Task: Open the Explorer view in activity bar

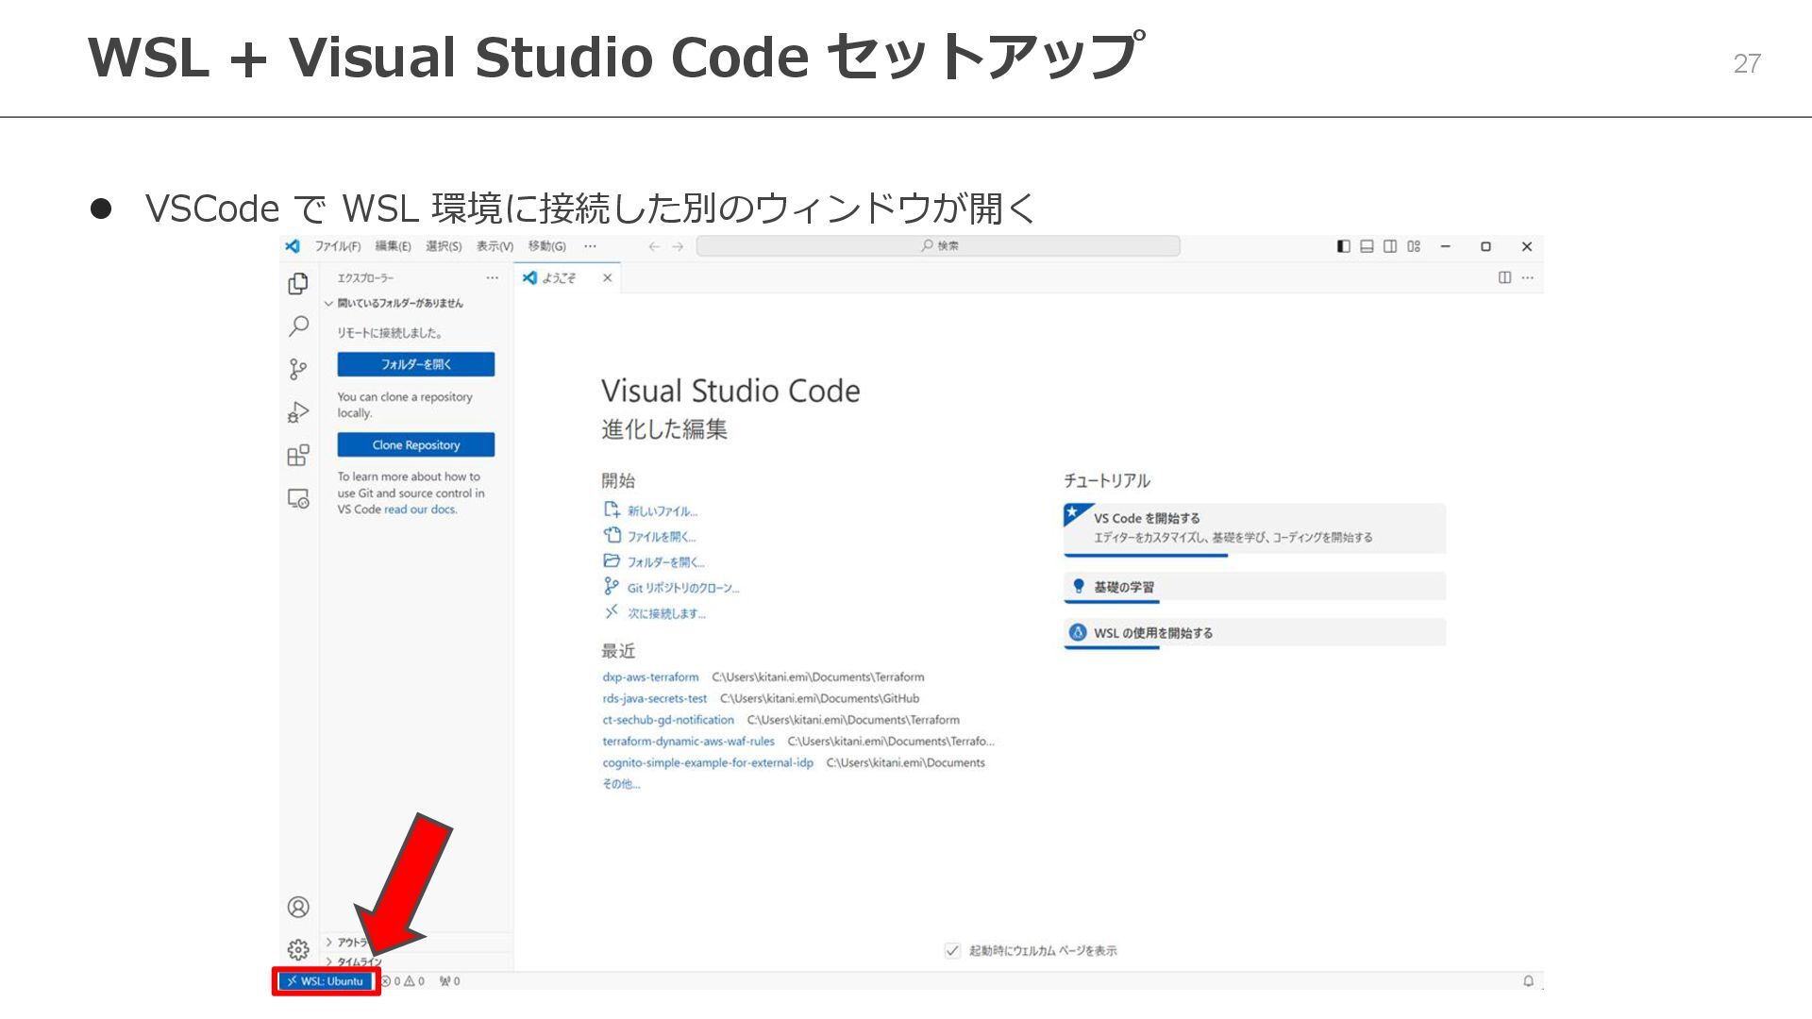Action: click(298, 283)
